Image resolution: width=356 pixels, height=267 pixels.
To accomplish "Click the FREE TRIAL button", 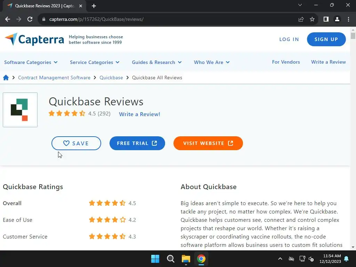I will [137, 143].
